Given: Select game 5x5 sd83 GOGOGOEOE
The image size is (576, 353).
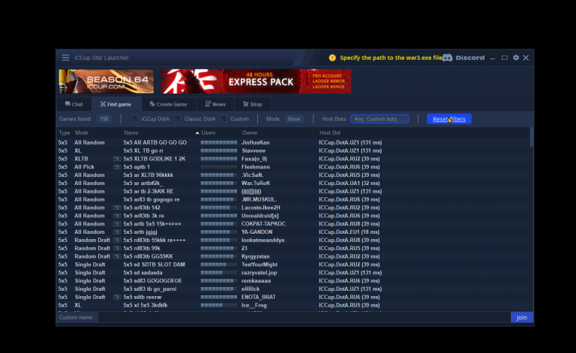Looking at the screenshot, I should pyautogui.click(x=293, y=281).
